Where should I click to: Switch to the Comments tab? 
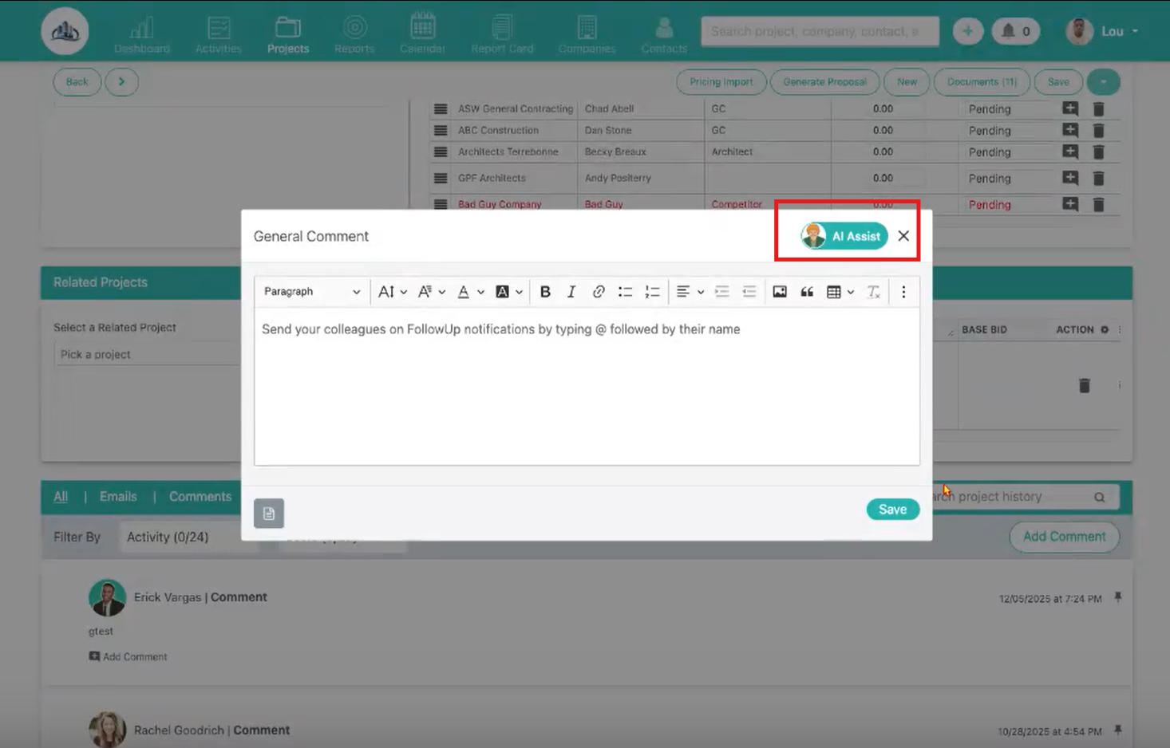click(199, 496)
